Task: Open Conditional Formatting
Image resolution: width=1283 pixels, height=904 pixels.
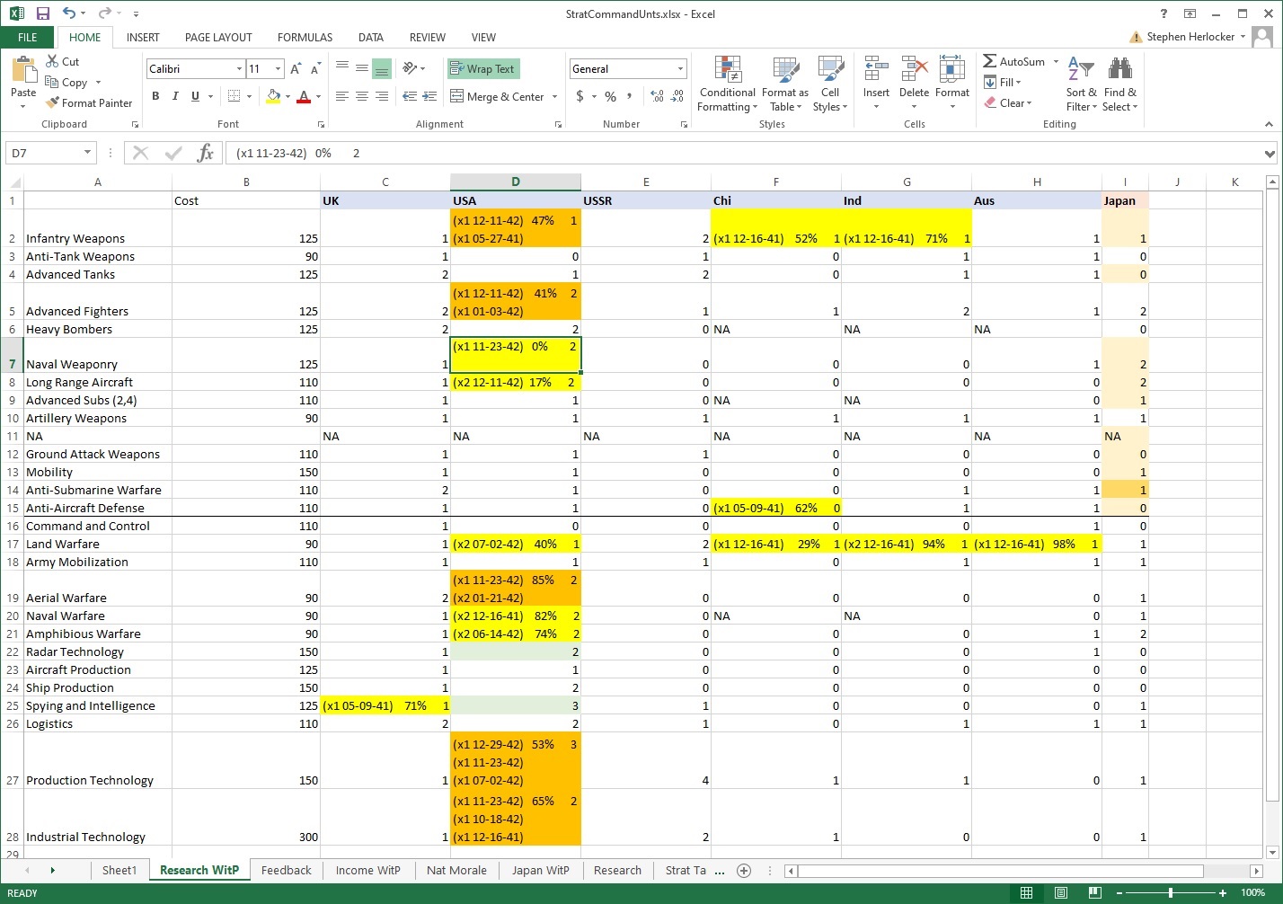Action: pos(727,84)
